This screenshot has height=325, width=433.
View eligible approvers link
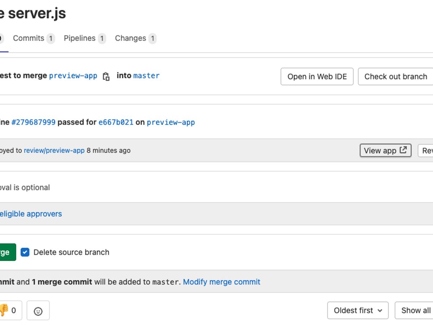pos(31,214)
